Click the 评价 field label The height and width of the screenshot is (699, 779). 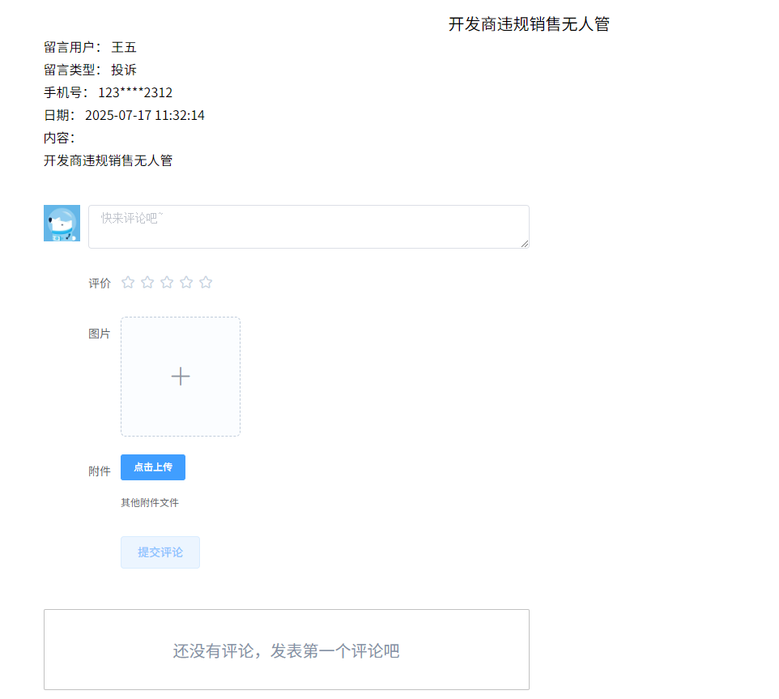100,283
